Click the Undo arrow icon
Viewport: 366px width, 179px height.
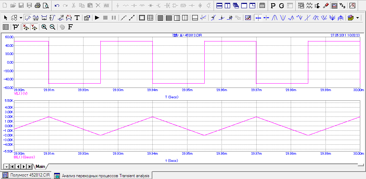57,6
